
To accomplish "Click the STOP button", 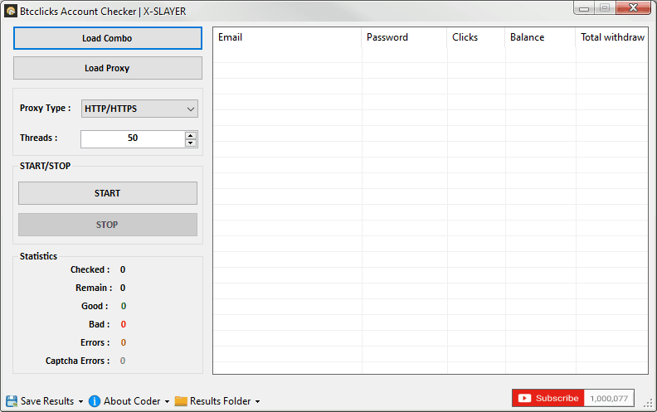I will coord(107,225).
